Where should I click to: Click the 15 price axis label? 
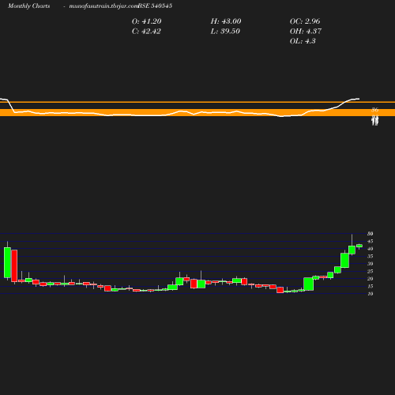pos(371,286)
